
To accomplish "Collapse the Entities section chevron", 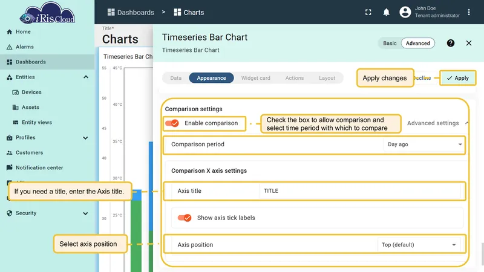I will click(x=86, y=77).
